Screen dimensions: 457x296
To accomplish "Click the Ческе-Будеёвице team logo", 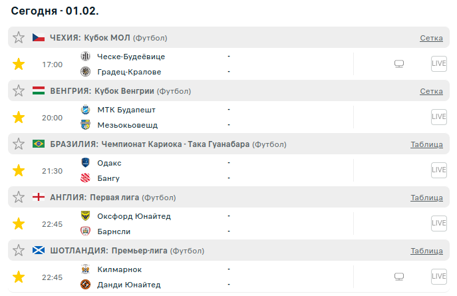I will pos(85,57).
